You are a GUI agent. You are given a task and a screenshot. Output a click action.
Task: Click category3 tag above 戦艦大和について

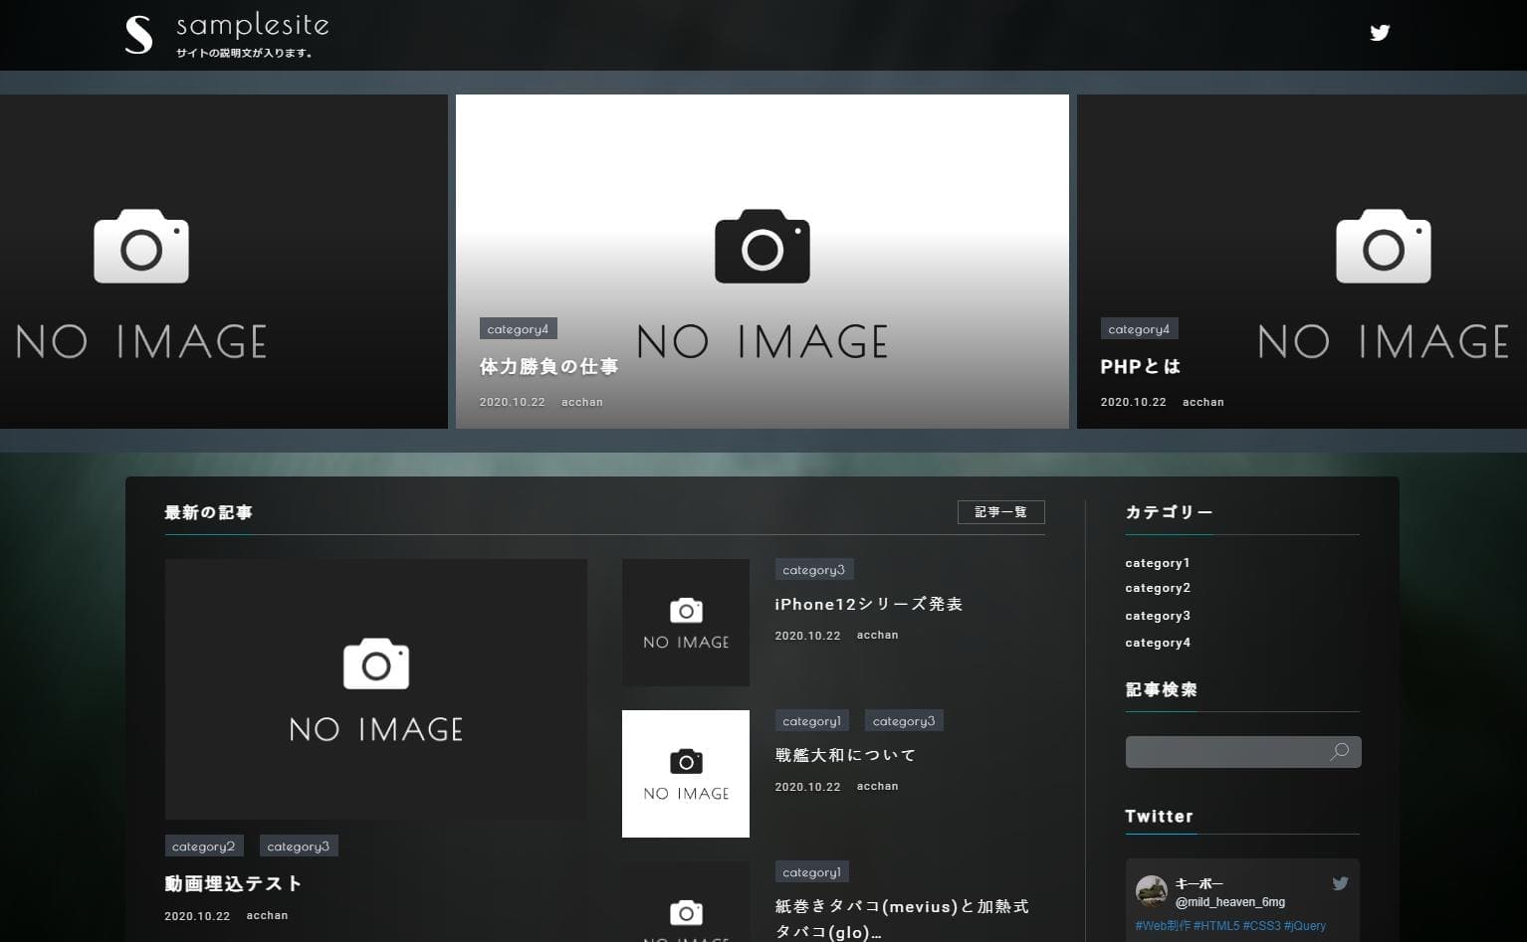click(904, 721)
